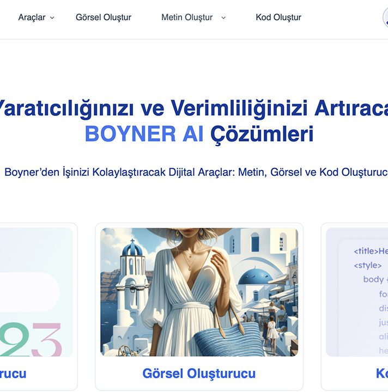Click the Görsel Oluşturucu title link
The height and width of the screenshot is (392, 388).
tap(199, 373)
